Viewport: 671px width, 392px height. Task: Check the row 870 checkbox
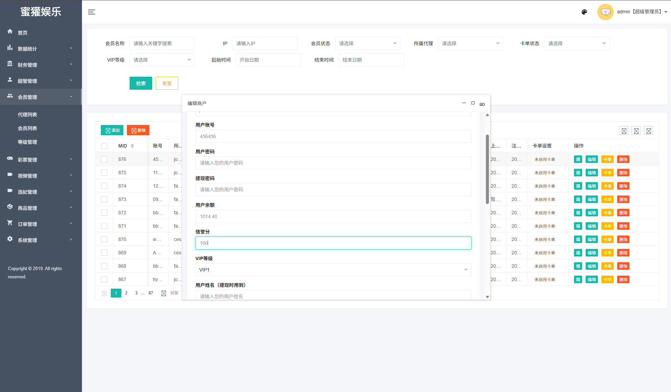click(104, 239)
